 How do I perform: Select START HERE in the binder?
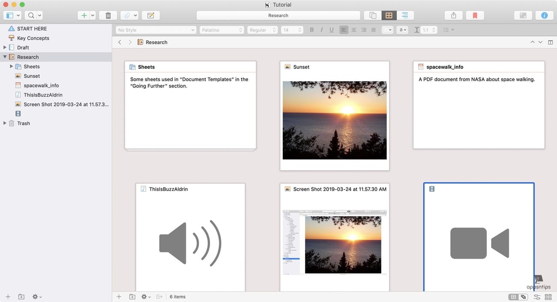tap(32, 29)
